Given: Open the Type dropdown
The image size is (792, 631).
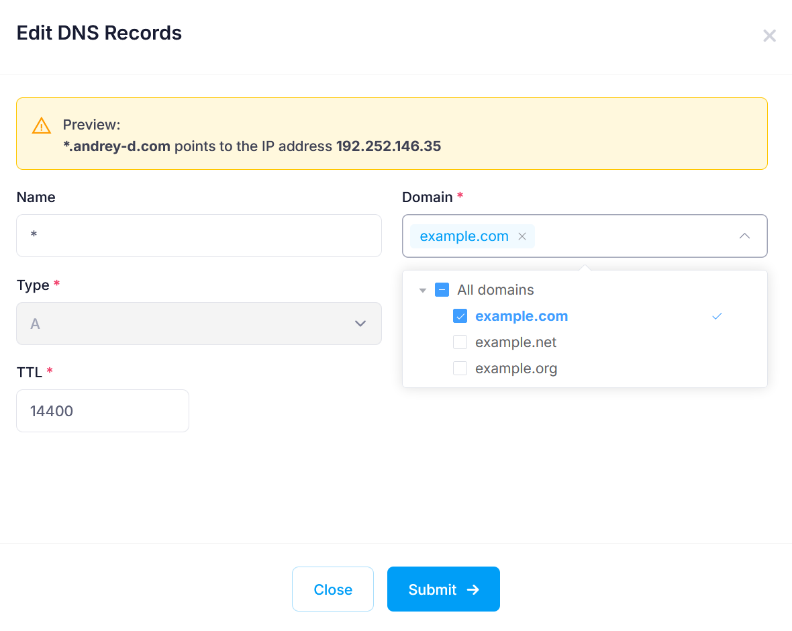Looking at the screenshot, I should (360, 324).
